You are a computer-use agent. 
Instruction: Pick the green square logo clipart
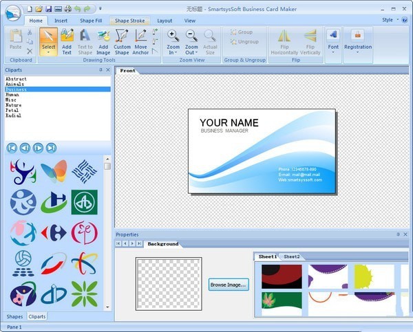[84, 202]
